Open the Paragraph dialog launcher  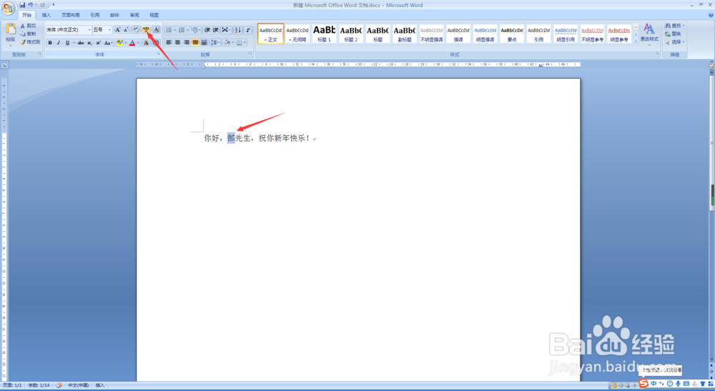tap(251, 54)
